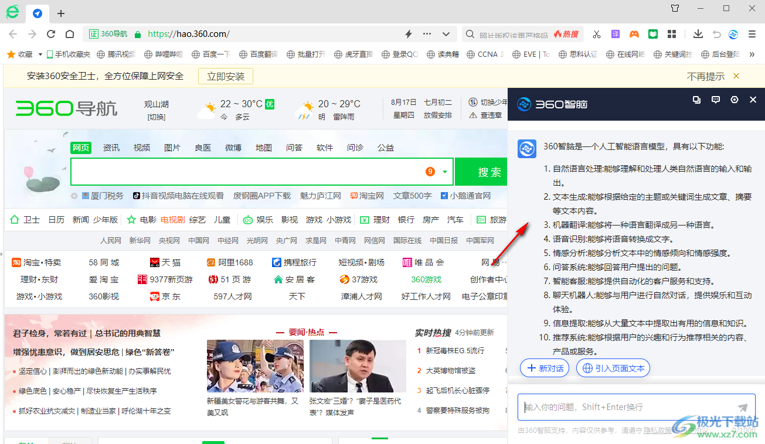Viewport: 765px width, 444px height.
Task: Expand the address bar history chevron
Action: click(x=446, y=34)
